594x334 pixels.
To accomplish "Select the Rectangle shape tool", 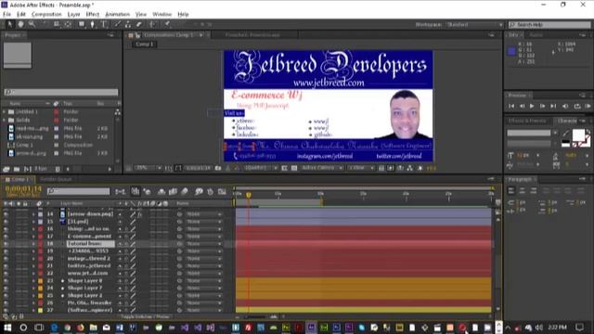I will click(81, 24).
